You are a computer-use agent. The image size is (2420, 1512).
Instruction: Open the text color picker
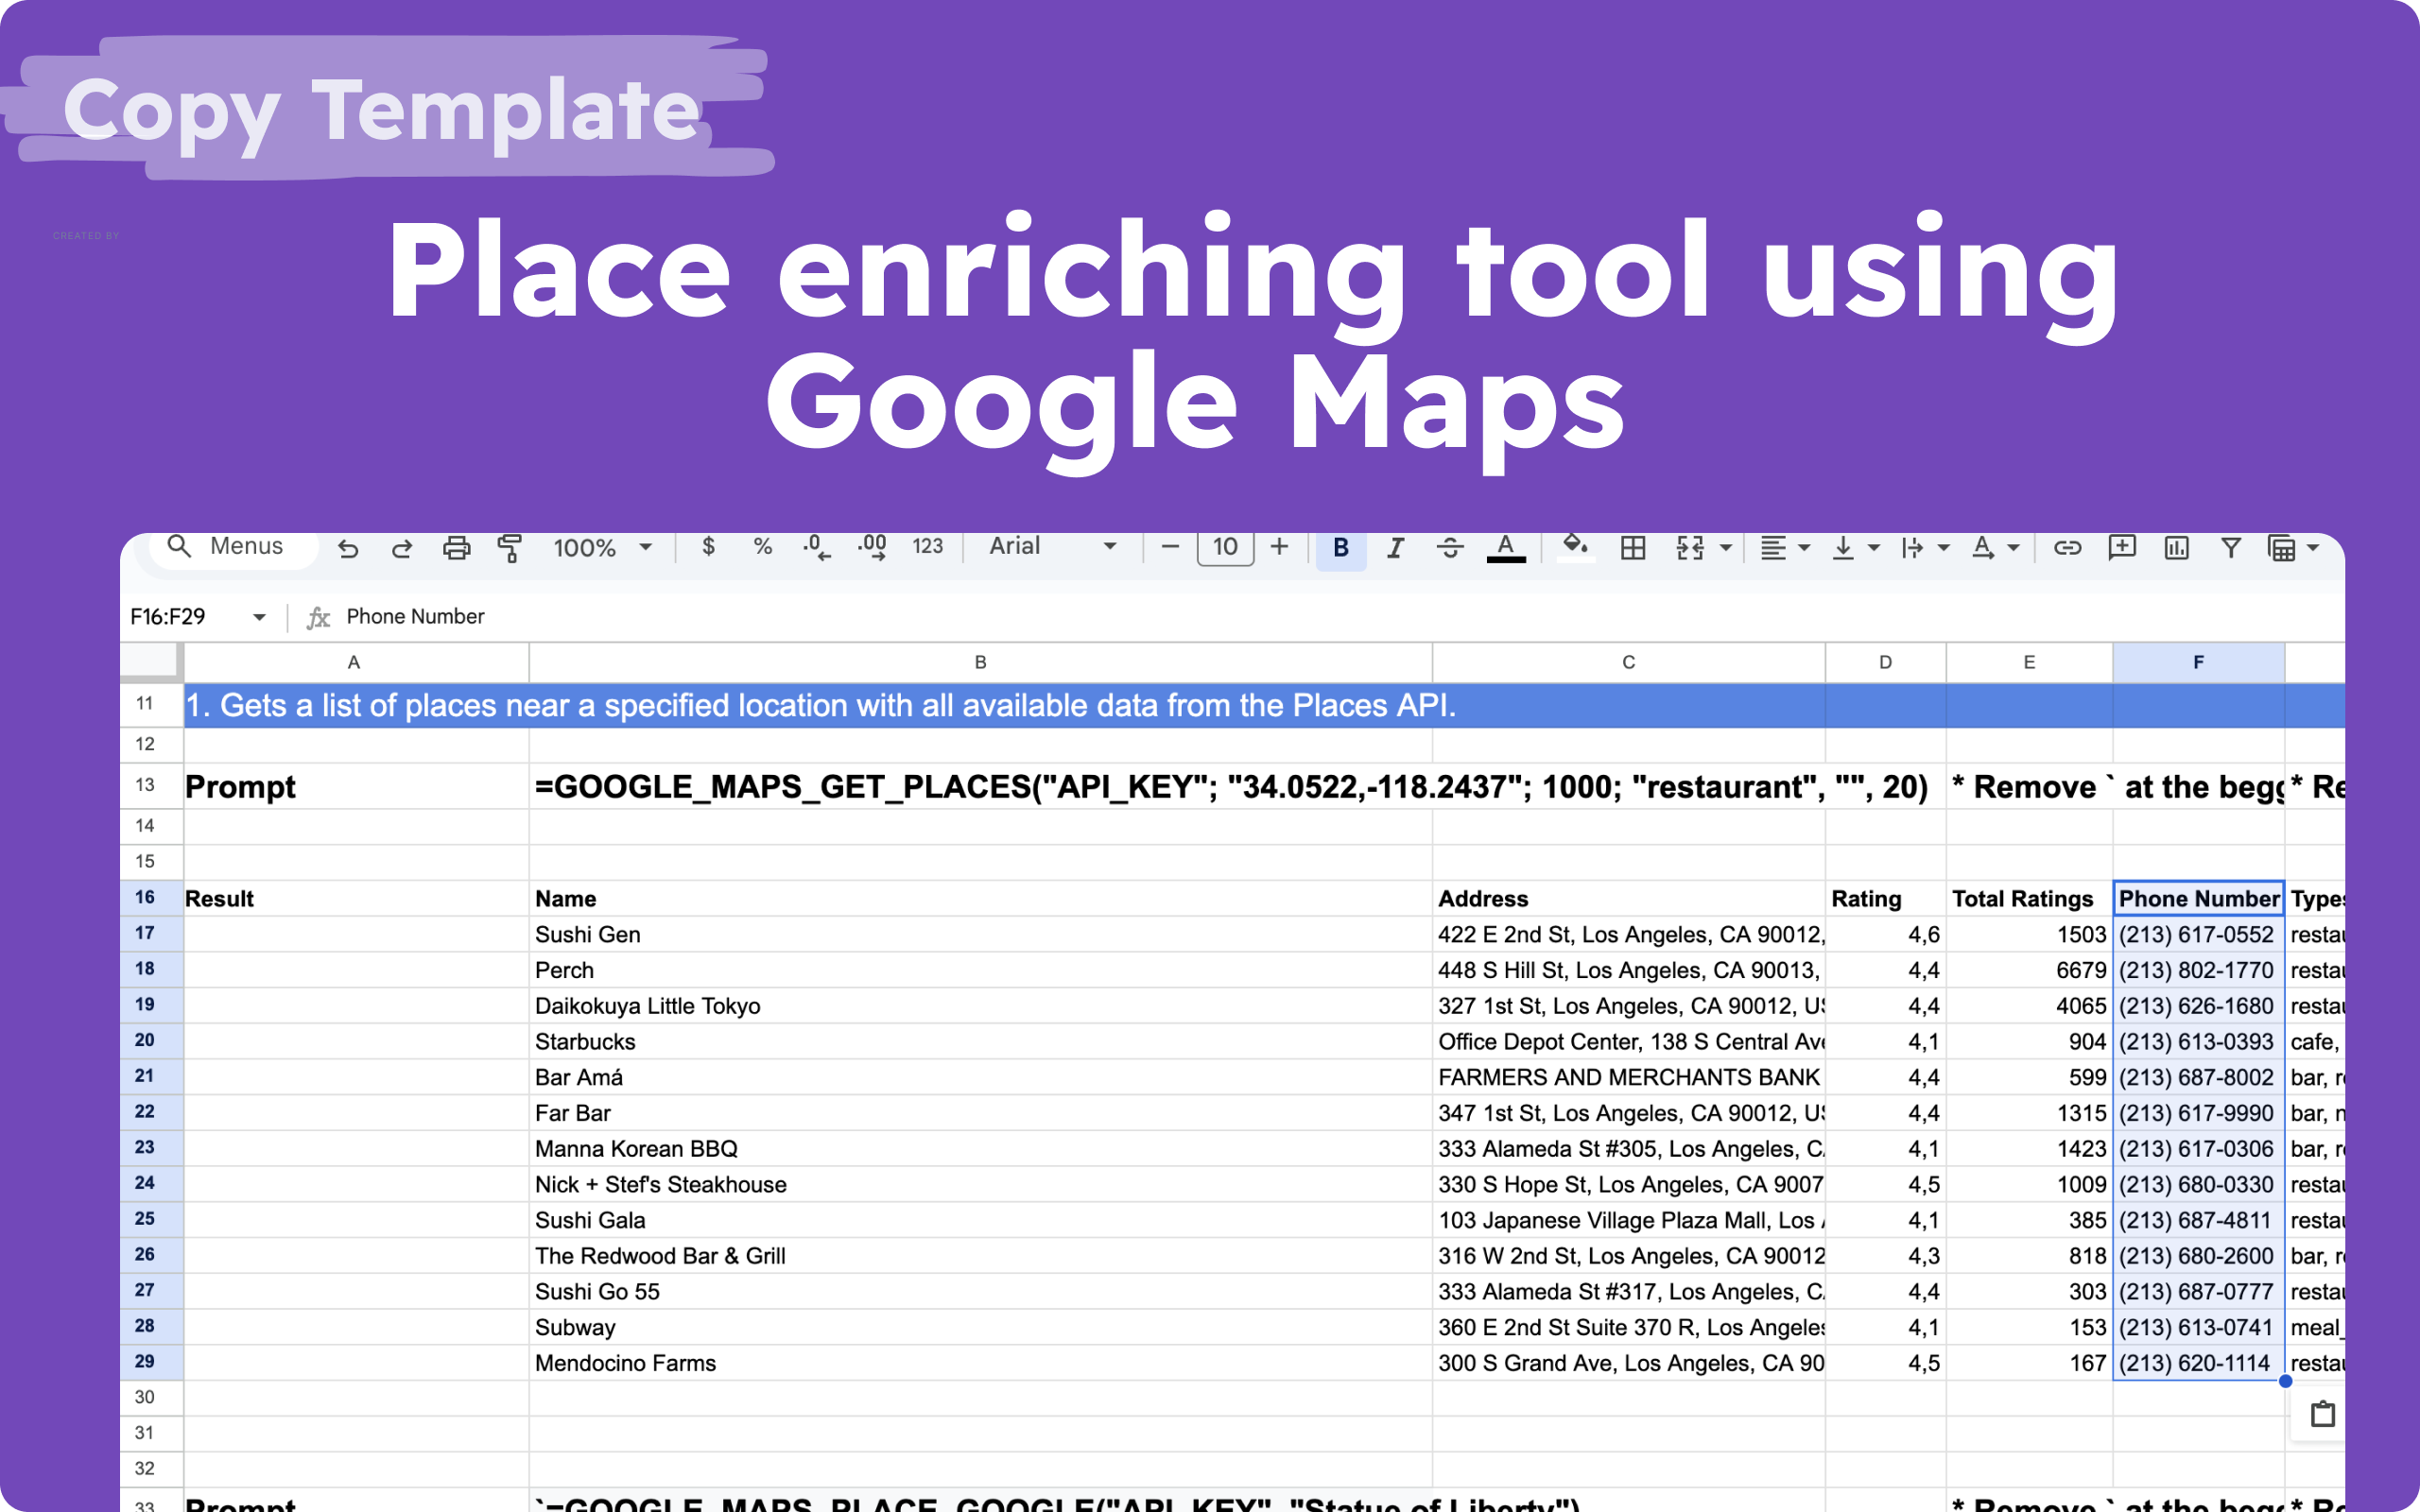pos(1506,548)
